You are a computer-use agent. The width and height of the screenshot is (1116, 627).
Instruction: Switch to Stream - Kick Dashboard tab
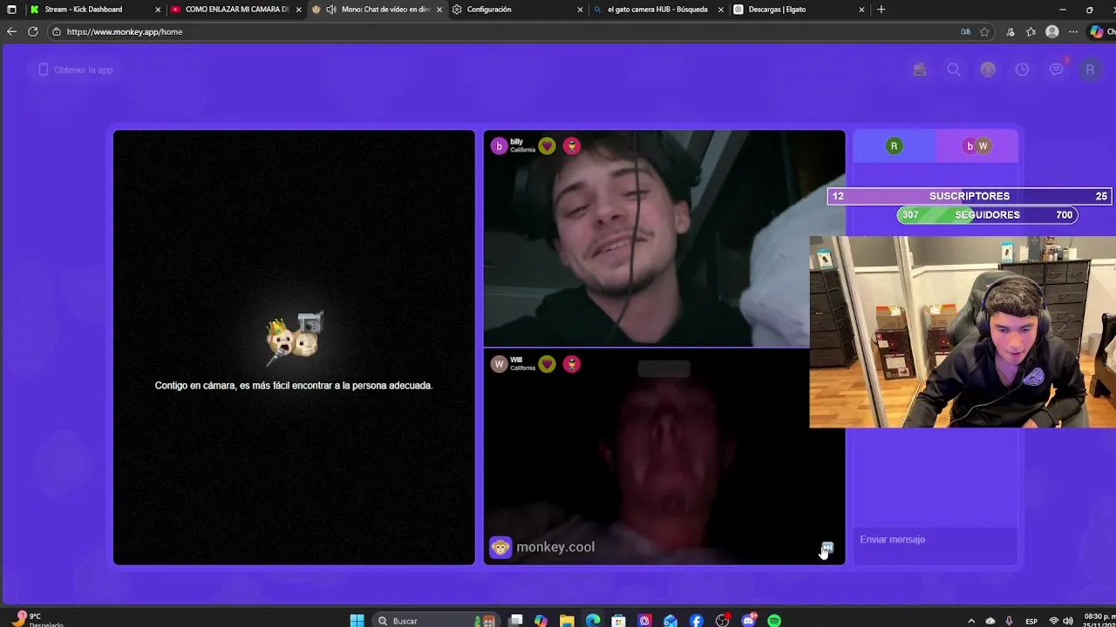pos(95,10)
